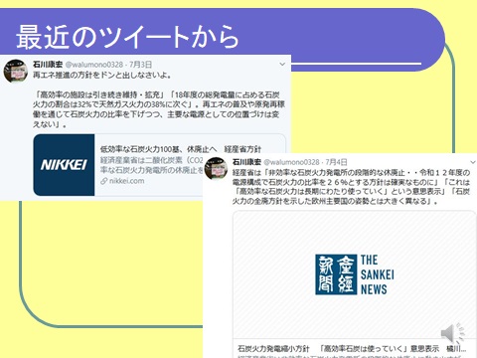Open the 7月3日 tweet timestamp
The image size is (477, 358).
coord(140,65)
